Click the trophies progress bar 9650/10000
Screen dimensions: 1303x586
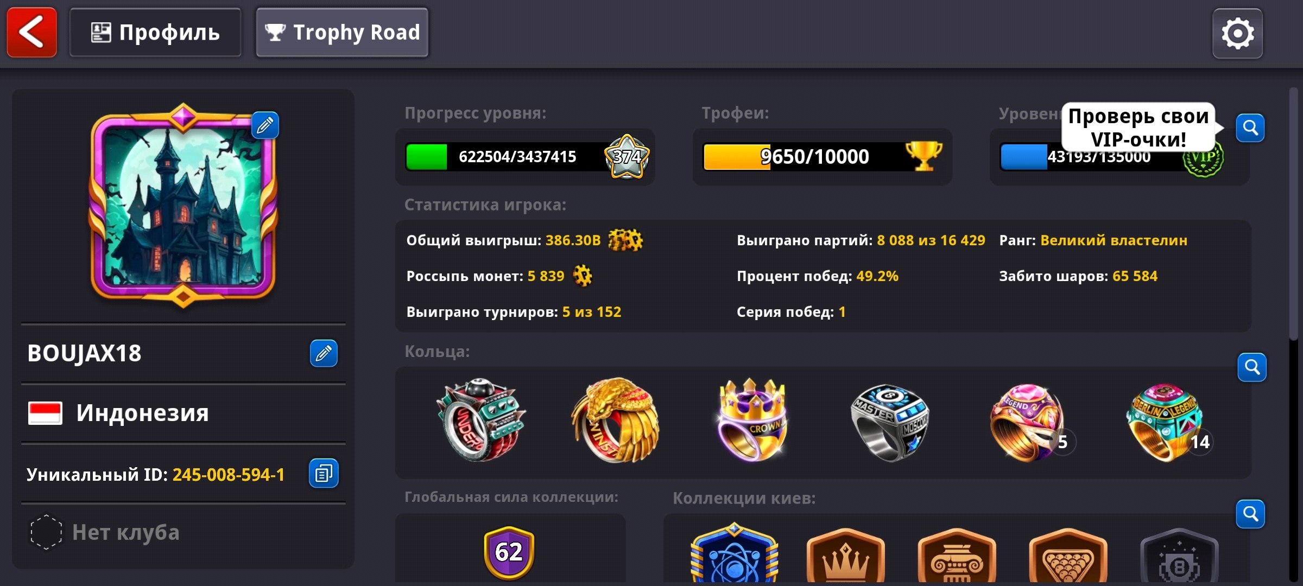(822, 157)
